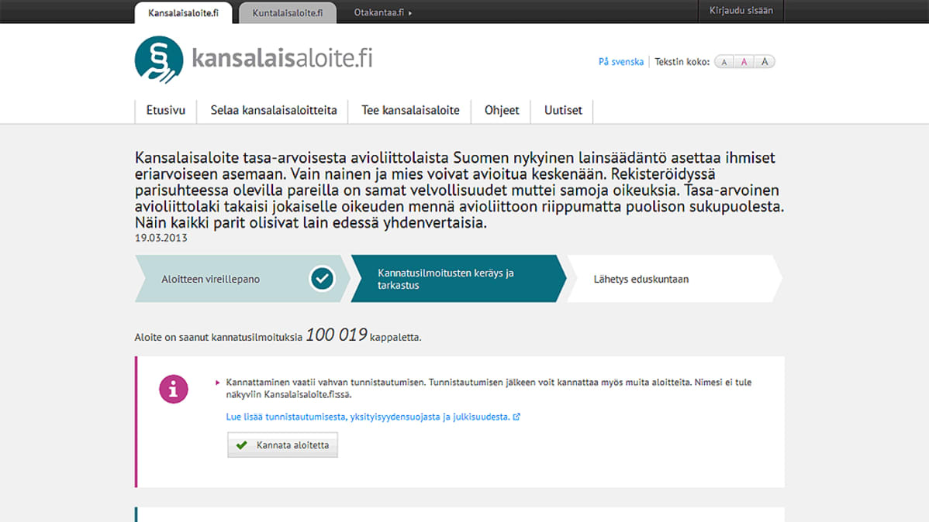Open Etusivu navigation item
The height and width of the screenshot is (522, 929).
click(166, 111)
